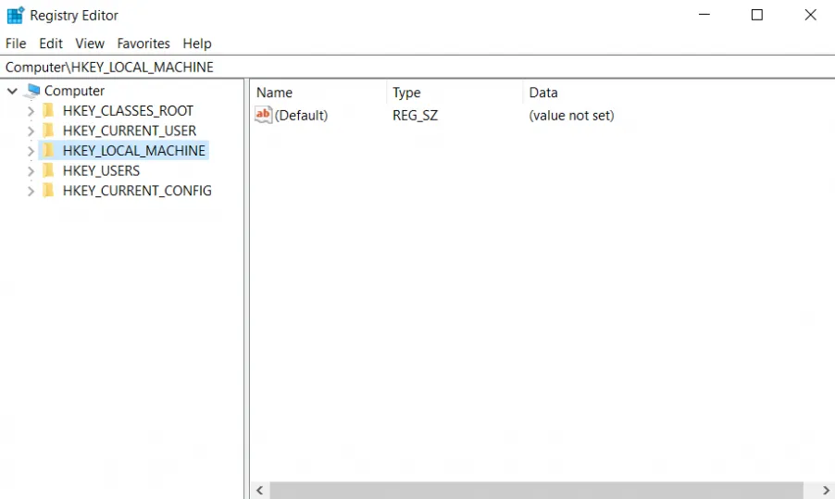Click the horizontal scrollbar thumb
Screen dimensions: 835x499
coord(537,490)
